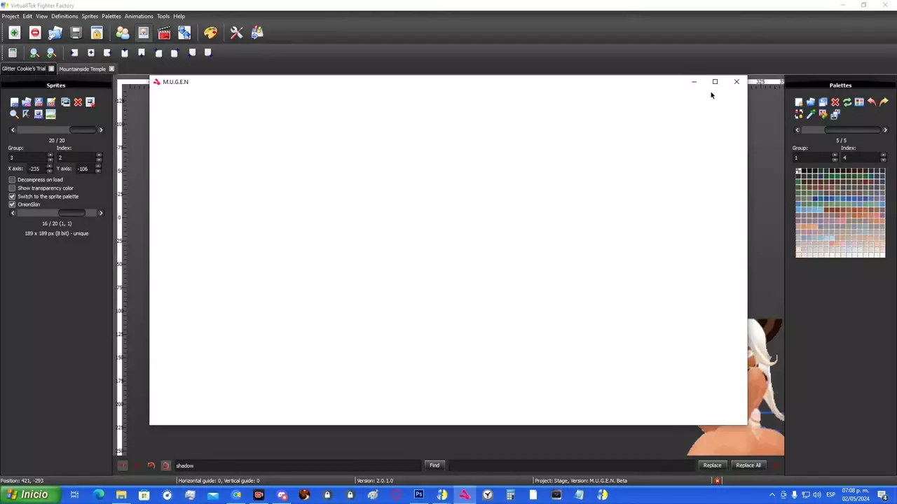Click the Replace All button
This screenshot has height=504, width=897.
[x=748, y=465]
